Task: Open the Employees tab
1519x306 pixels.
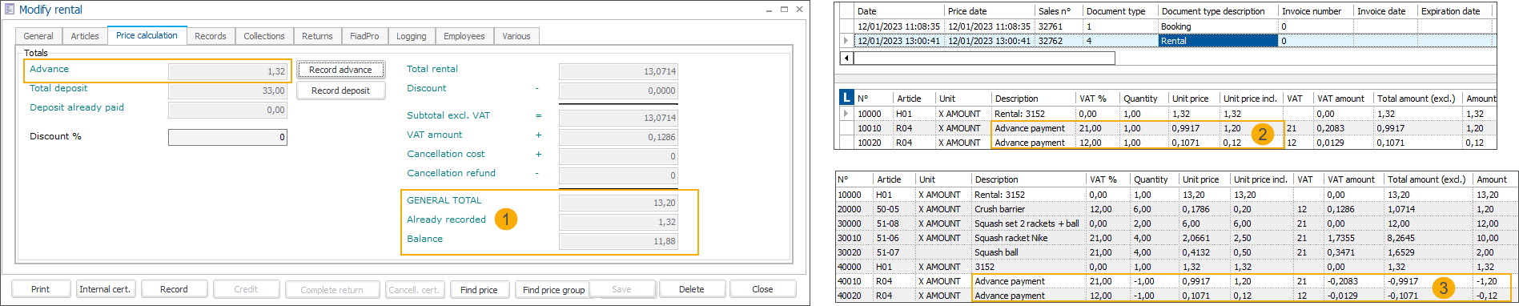Action: pos(464,36)
